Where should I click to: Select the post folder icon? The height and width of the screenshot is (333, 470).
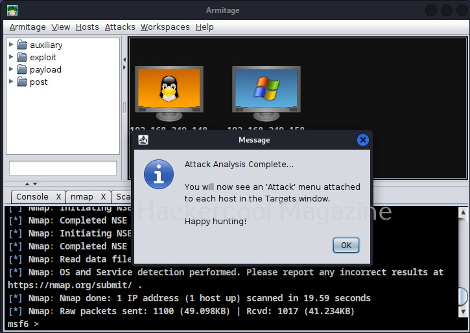click(x=21, y=82)
